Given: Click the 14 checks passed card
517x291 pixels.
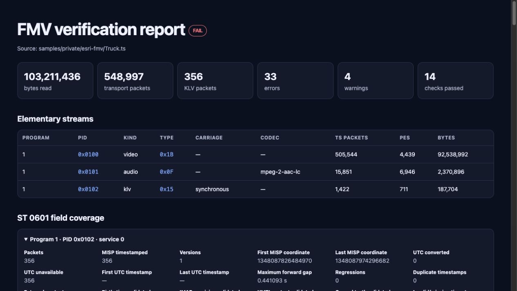Looking at the screenshot, I should (456, 81).
